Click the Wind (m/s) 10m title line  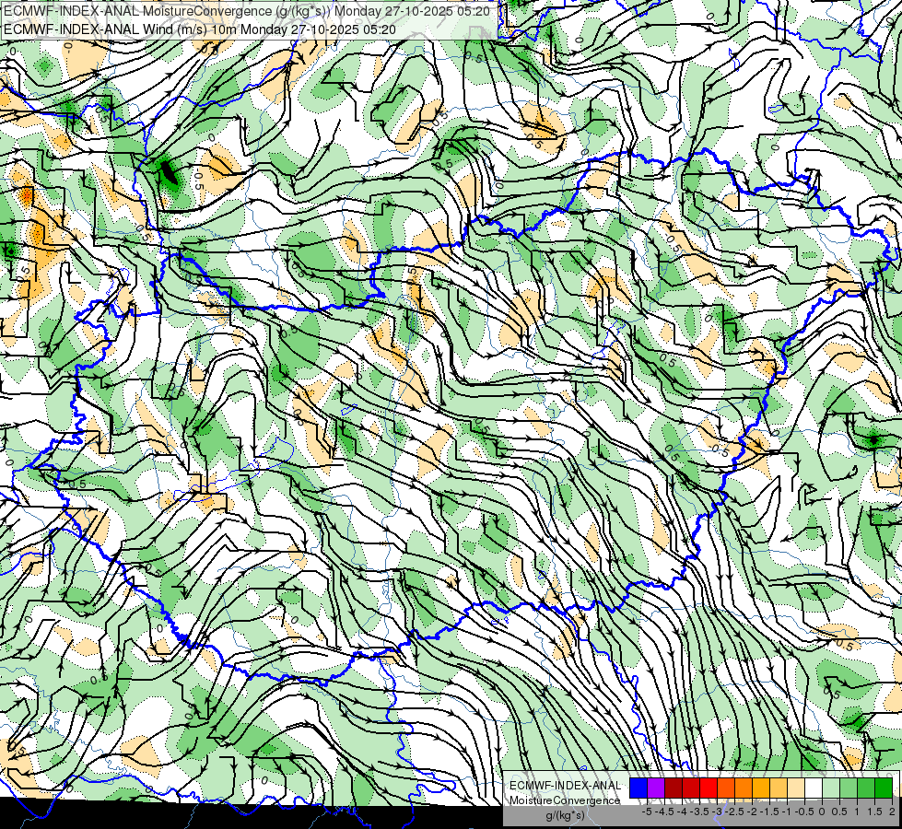[199, 29]
